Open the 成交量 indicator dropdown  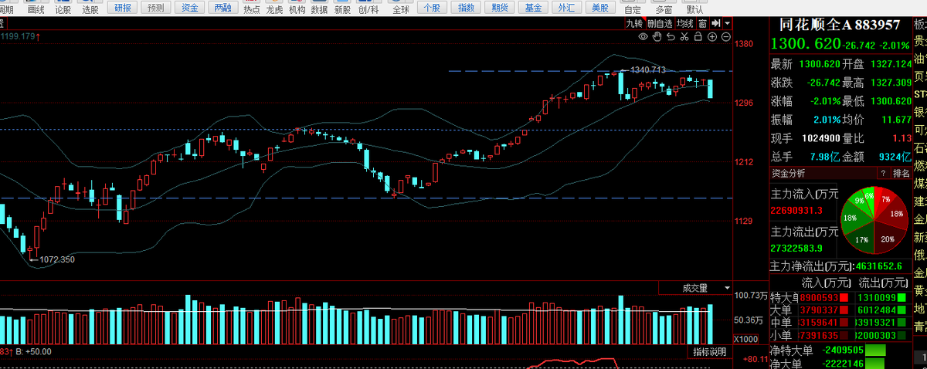[727, 288]
